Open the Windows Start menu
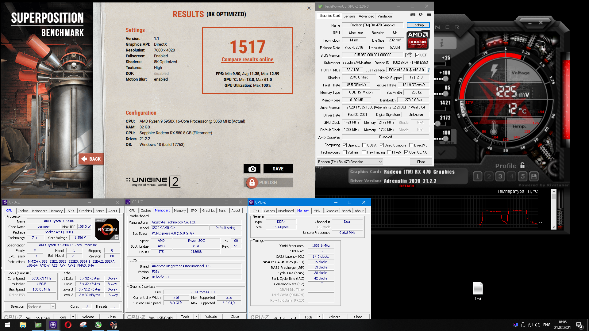This screenshot has height=331, width=589. pos(7,325)
